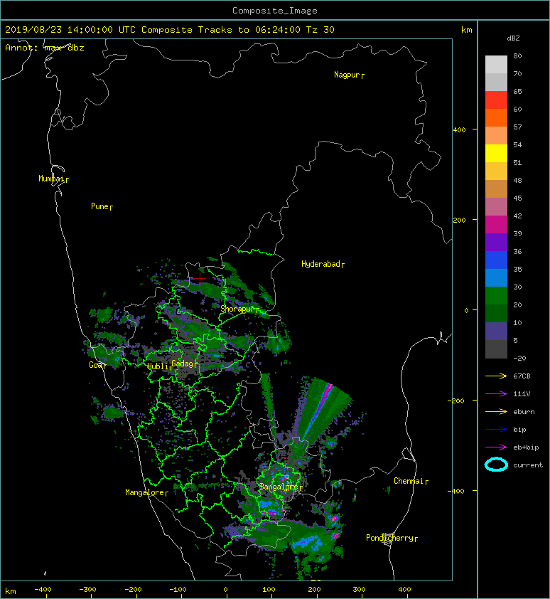Click the red cross radar marker
The width and height of the screenshot is (550, 599).
(x=200, y=278)
